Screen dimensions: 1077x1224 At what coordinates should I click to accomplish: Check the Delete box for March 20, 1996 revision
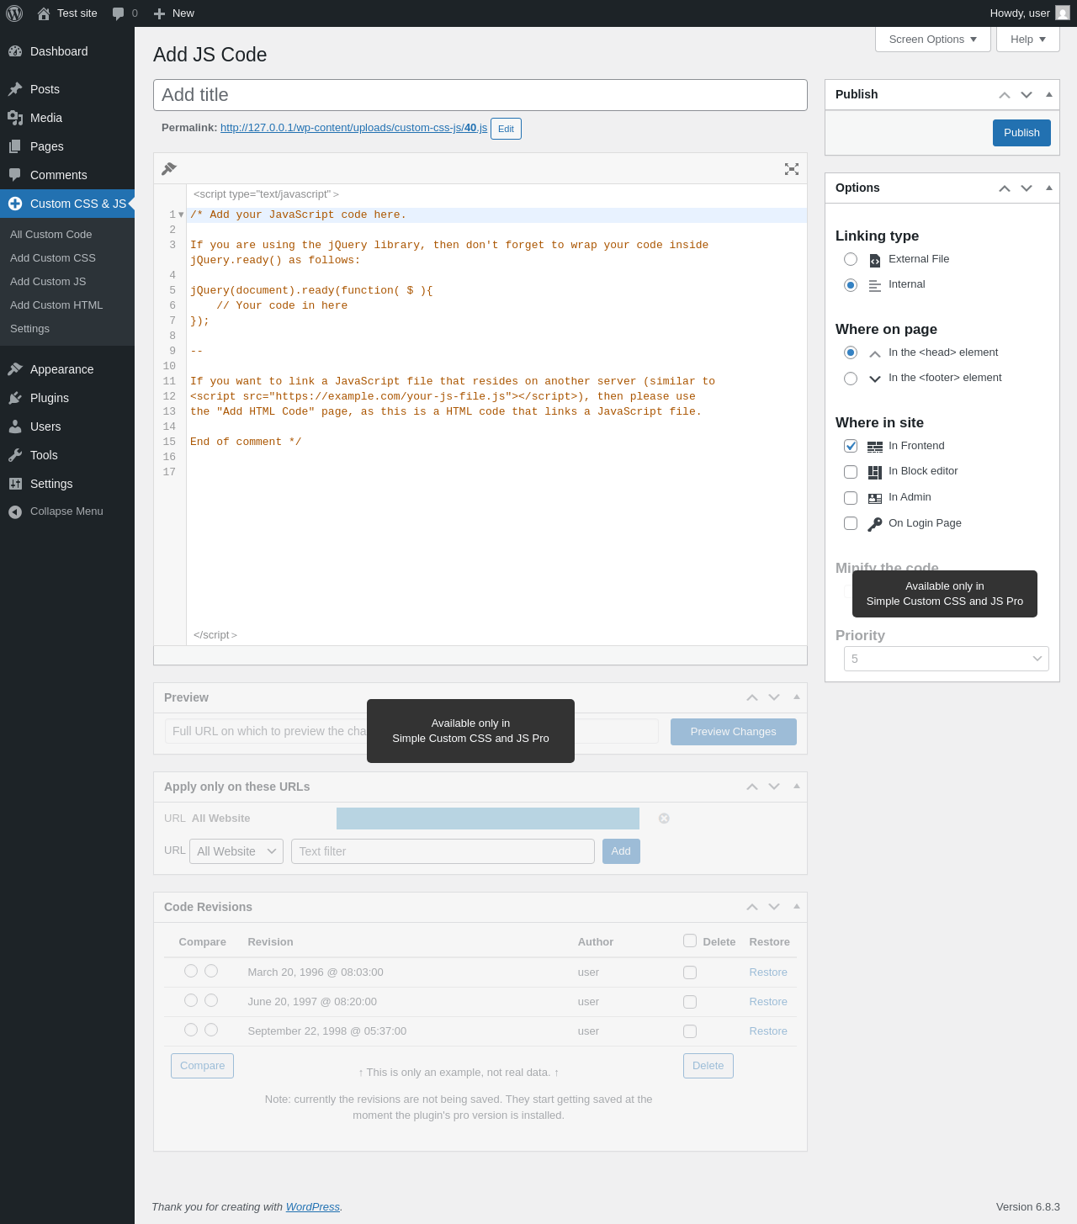point(690,972)
